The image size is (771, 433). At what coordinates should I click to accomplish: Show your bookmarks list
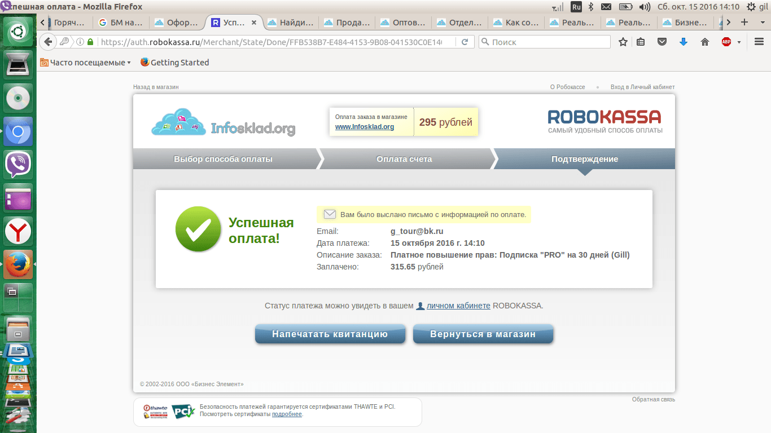pyautogui.click(x=641, y=42)
